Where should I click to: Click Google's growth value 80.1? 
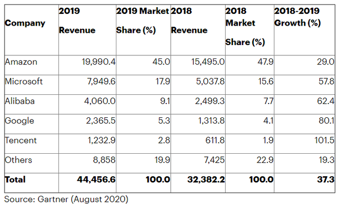[327, 120]
